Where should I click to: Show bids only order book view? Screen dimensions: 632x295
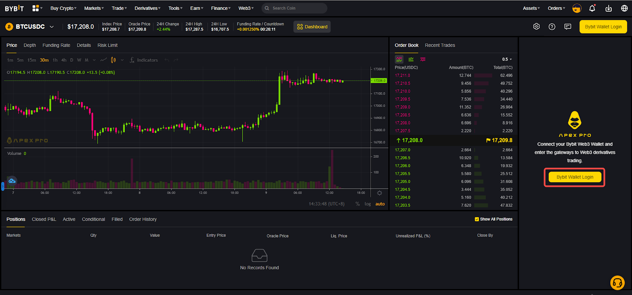tap(411, 59)
